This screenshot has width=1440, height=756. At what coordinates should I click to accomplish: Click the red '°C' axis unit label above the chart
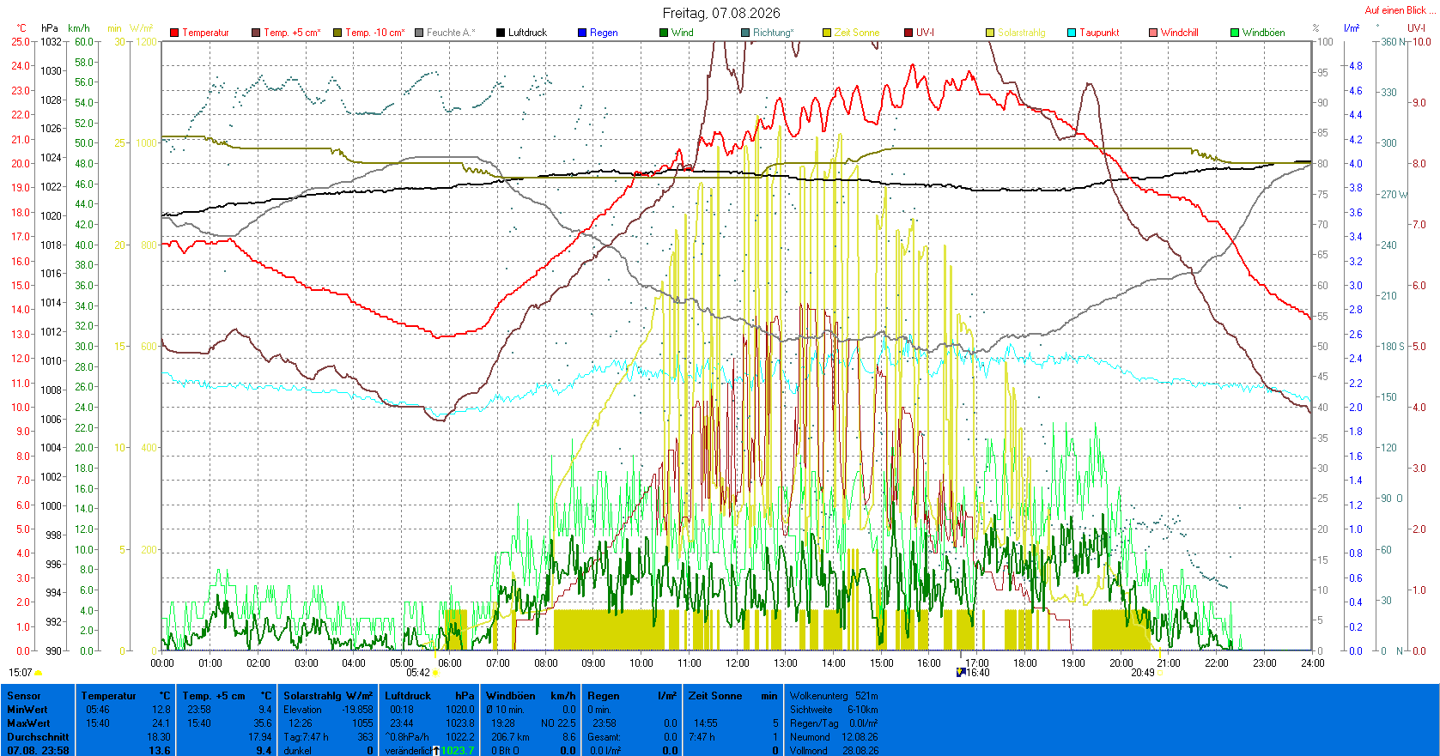21,28
